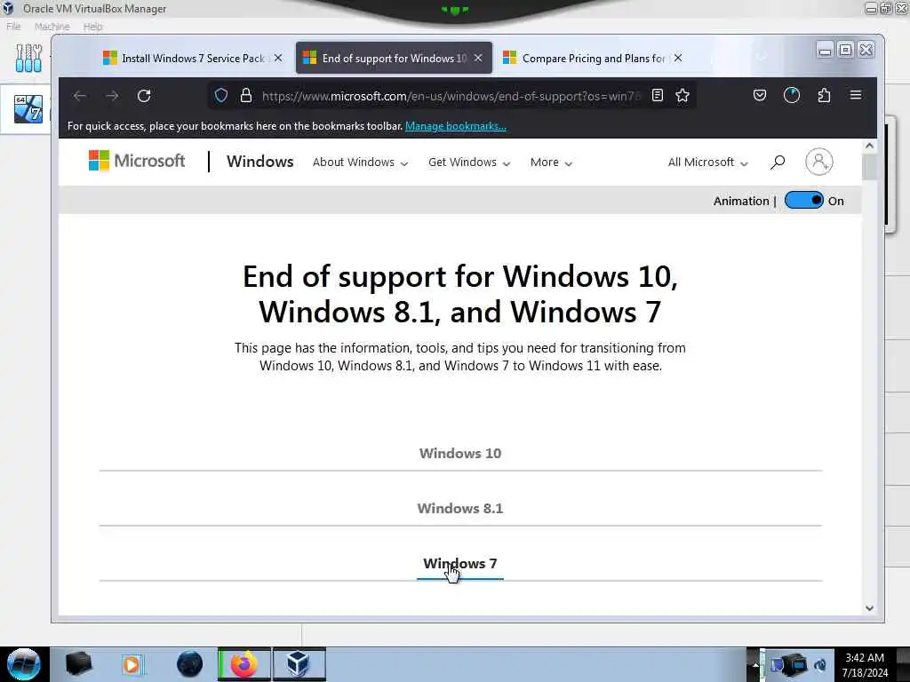Click page scrollbar up arrow
This screenshot has height=682, width=910.
pyautogui.click(x=869, y=147)
